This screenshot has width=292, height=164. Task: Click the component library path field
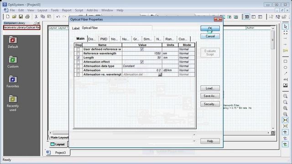tap(21, 27)
